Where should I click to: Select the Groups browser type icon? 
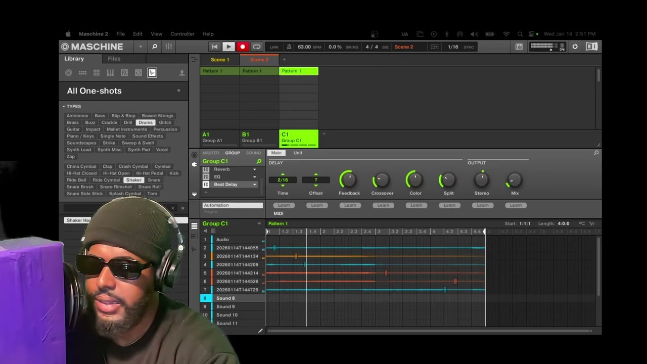coord(82,73)
